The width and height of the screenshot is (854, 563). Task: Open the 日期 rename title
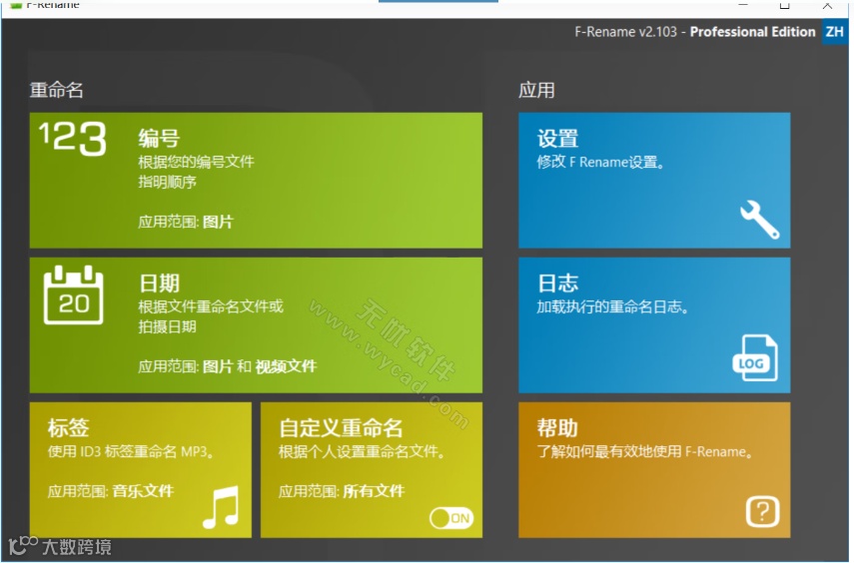(x=159, y=283)
